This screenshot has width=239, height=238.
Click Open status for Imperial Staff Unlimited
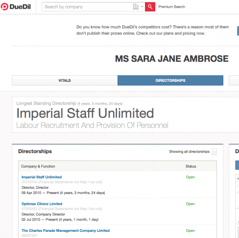[191, 177]
